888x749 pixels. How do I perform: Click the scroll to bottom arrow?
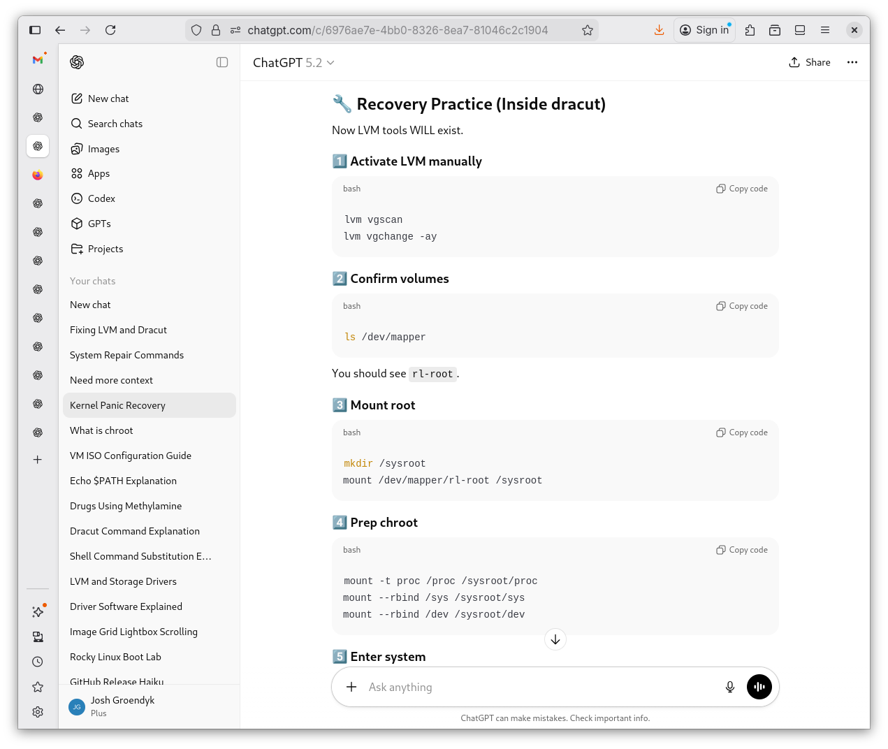555,639
